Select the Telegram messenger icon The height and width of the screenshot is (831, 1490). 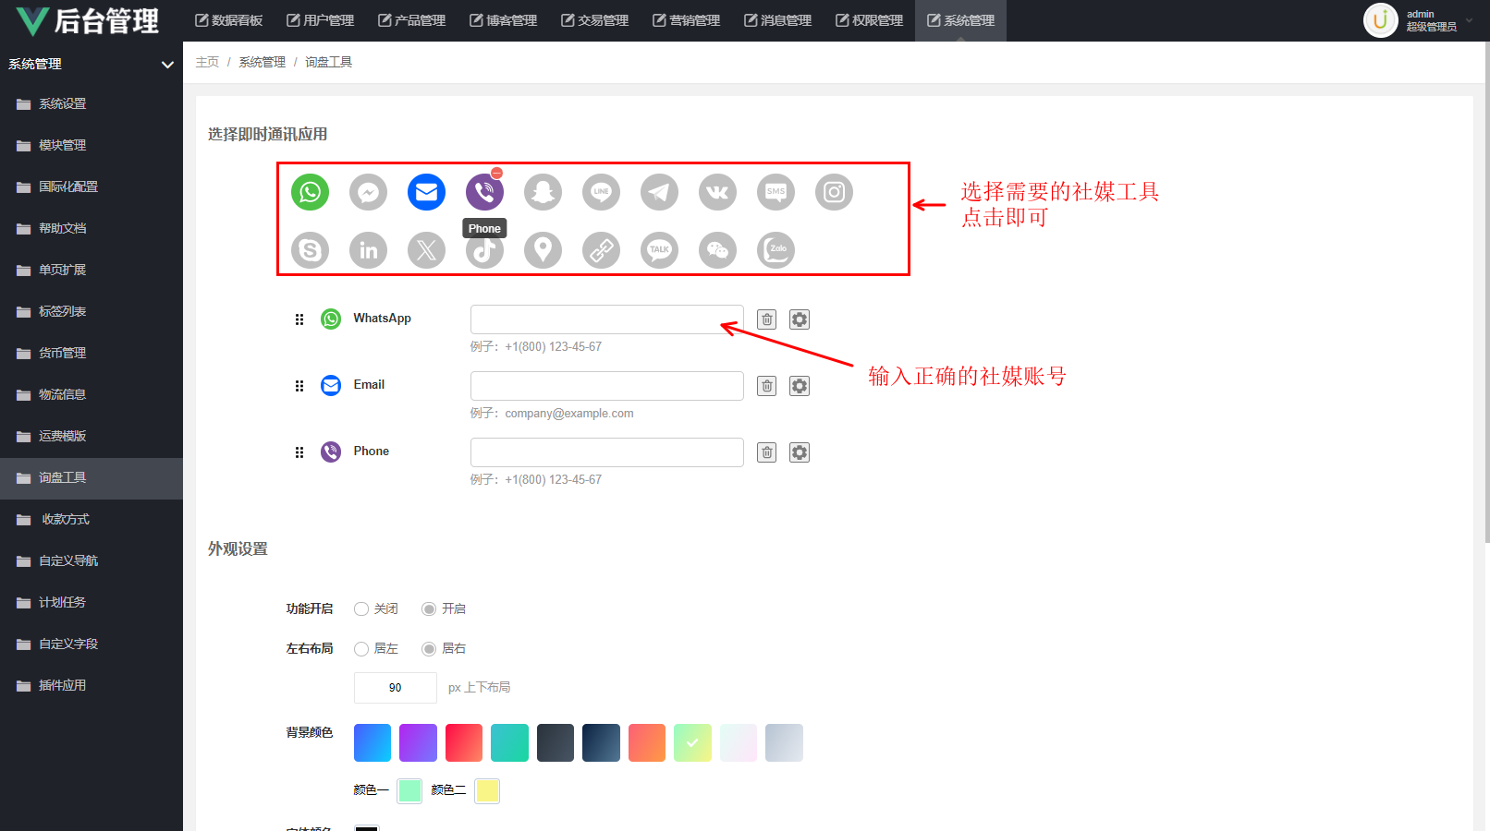659,192
